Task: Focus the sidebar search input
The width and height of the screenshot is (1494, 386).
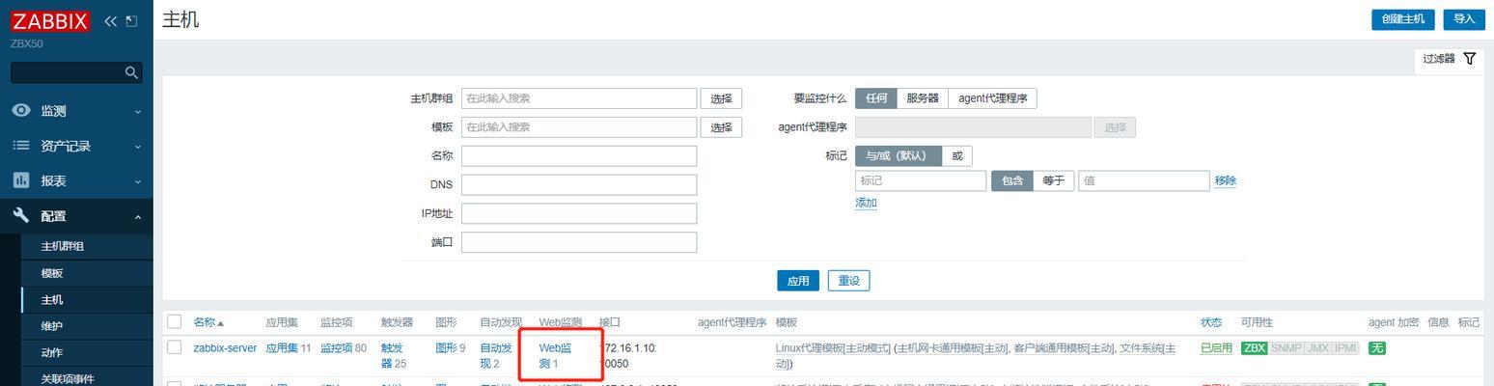Action: click(76, 72)
